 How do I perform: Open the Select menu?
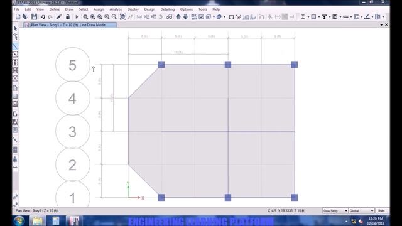tap(84, 9)
